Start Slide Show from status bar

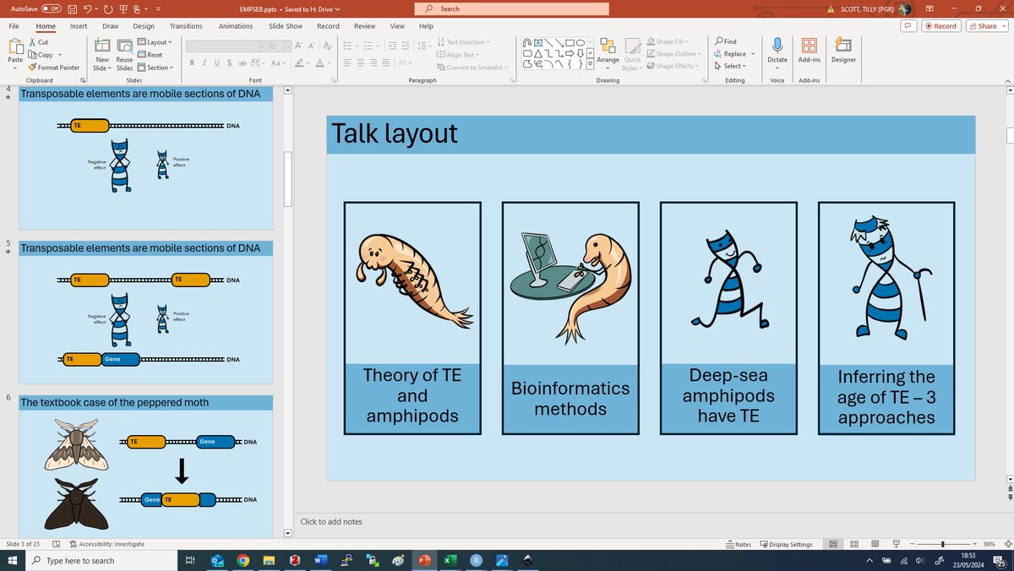tap(896, 544)
